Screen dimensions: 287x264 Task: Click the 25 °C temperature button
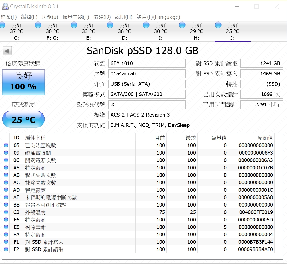(x=23, y=119)
